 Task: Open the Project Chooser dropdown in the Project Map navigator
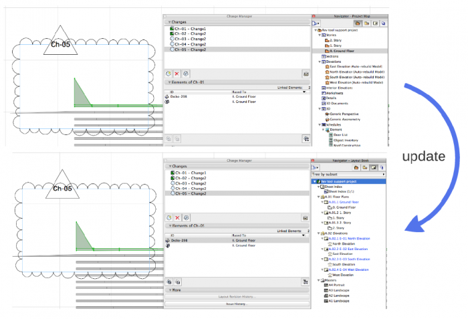click(x=316, y=23)
